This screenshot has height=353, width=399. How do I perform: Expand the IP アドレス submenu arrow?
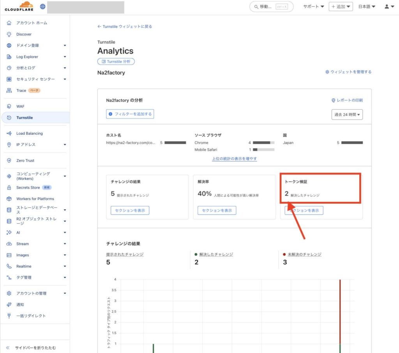point(65,145)
